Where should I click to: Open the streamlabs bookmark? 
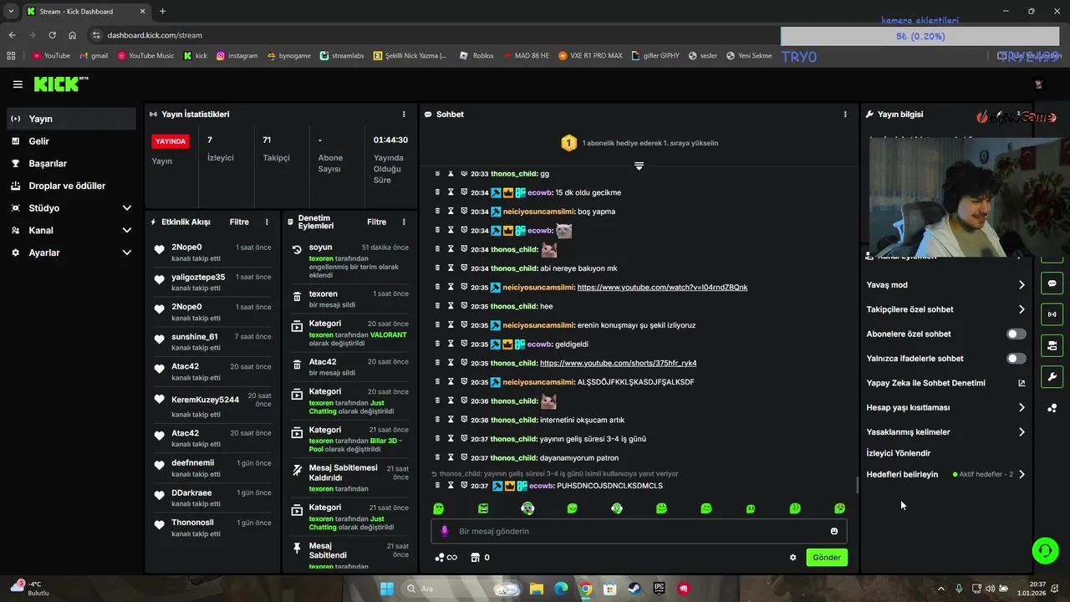click(343, 56)
